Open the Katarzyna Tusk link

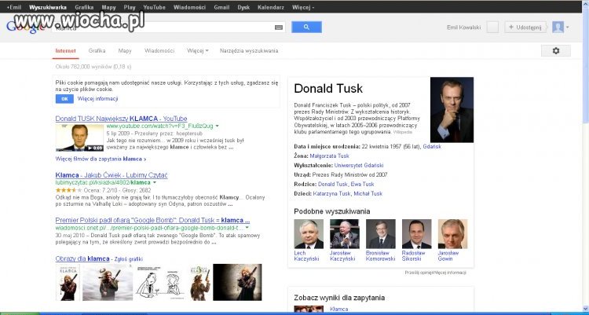(x=331, y=193)
